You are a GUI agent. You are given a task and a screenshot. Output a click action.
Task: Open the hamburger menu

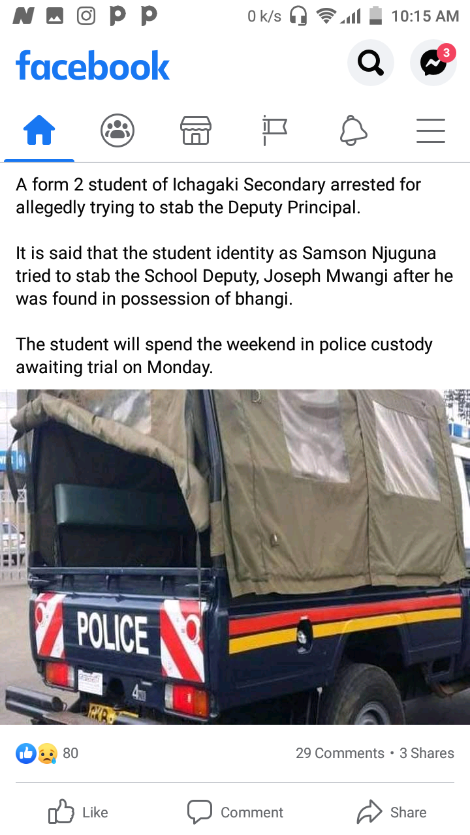(x=431, y=130)
